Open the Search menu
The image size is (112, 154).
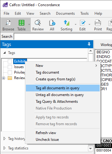[45, 13]
